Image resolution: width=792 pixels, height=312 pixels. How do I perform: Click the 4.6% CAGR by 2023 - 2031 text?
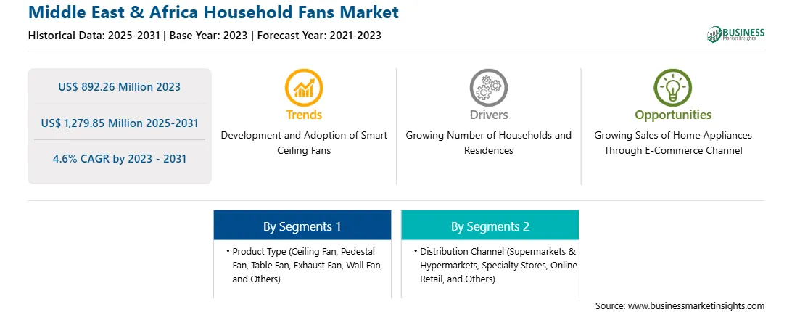click(x=119, y=159)
